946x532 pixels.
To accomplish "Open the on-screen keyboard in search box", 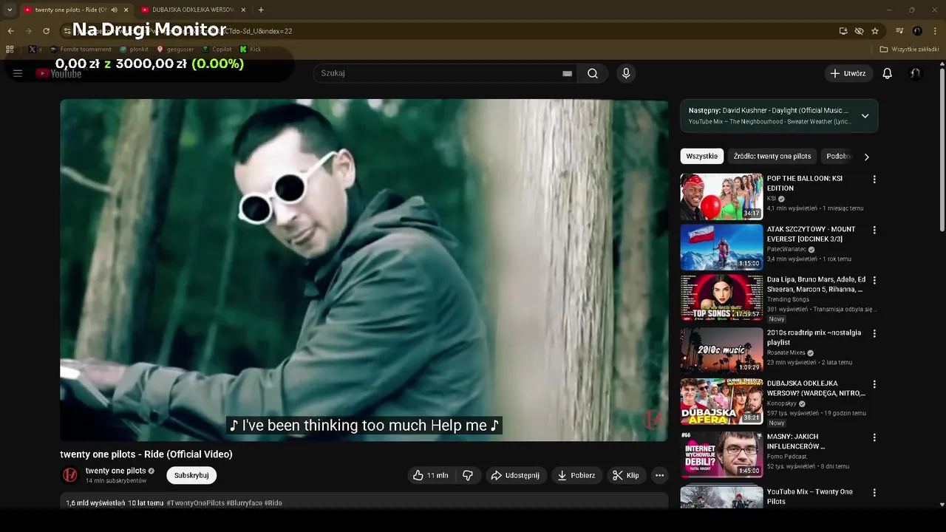I will point(567,73).
